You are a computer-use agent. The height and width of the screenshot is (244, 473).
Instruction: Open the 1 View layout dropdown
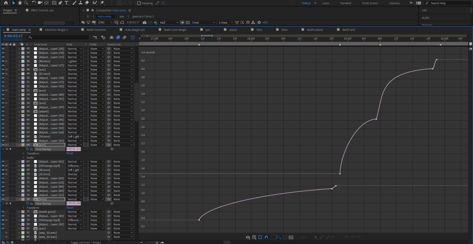coord(226,23)
